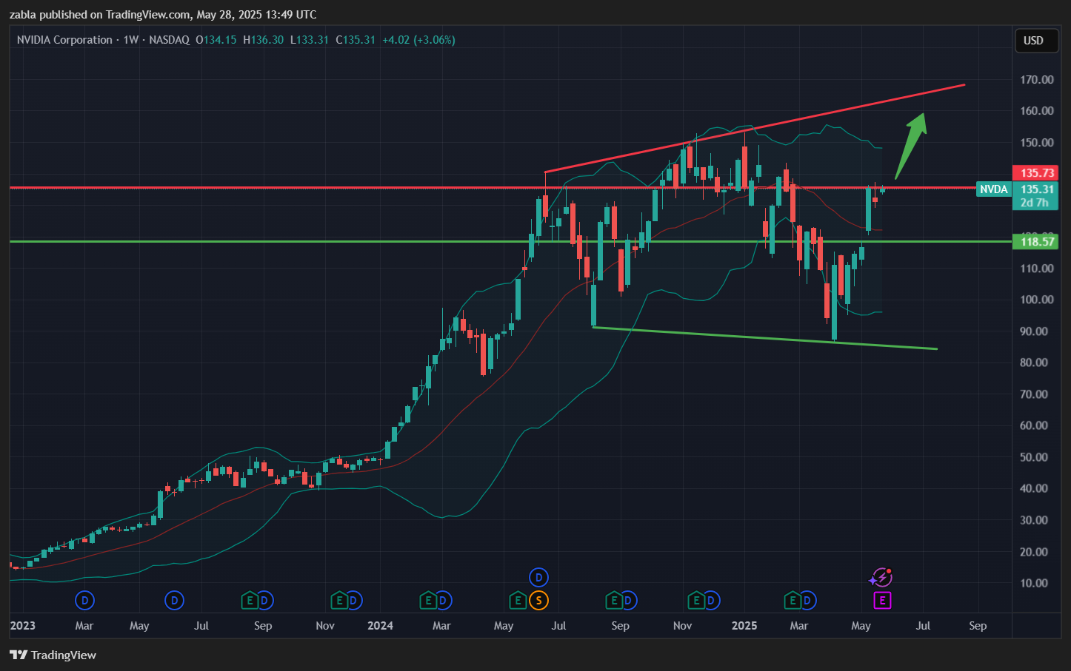Open the purple upcoming earnings E marker
1071x671 pixels.
click(881, 601)
